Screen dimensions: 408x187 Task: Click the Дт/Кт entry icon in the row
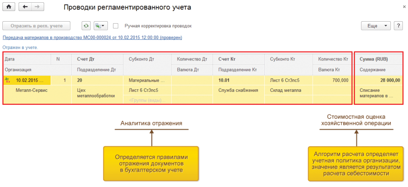click(x=7, y=80)
